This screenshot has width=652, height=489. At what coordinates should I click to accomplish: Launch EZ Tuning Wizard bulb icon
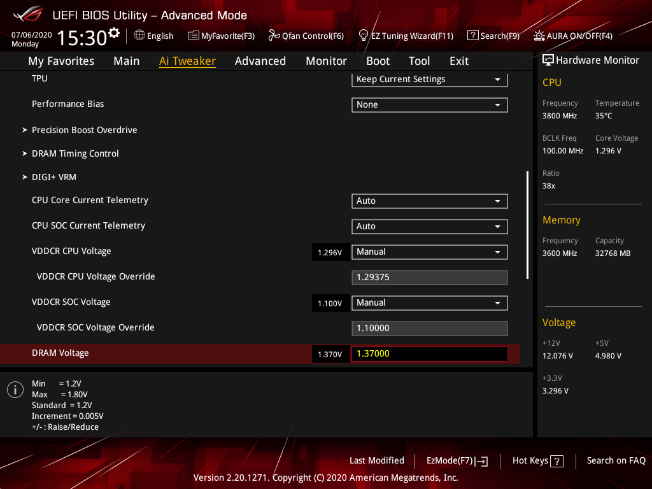pos(364,36)
